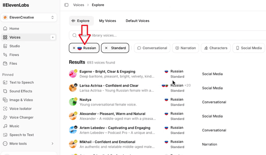Expand More tools chevron arrow
This screenshot has height=155, width=266.
52,144
